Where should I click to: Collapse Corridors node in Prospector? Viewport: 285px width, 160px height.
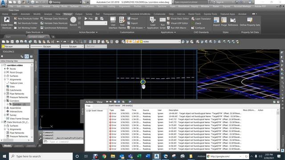(x=5, y=101)
